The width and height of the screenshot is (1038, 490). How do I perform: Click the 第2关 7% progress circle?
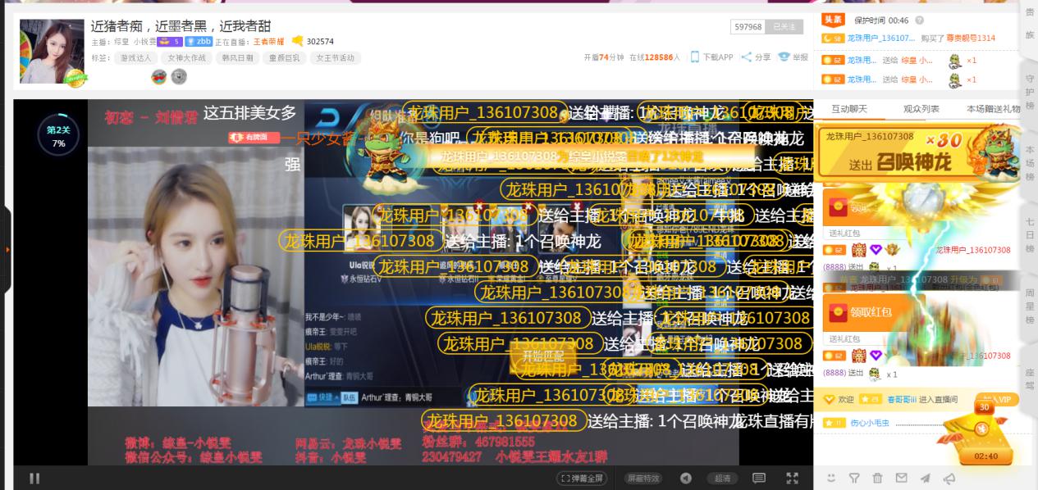(x=58, y=135)
